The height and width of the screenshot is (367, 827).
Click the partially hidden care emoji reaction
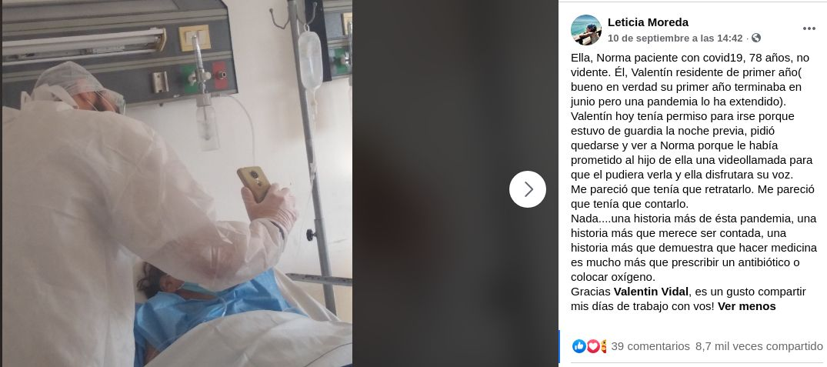[603, 346]
